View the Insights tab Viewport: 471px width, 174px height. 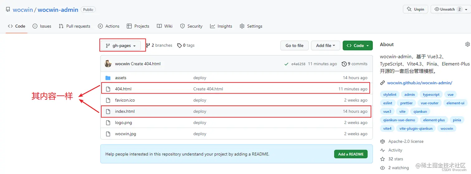tap(221, 26)
